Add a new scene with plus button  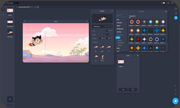[123, 90]
